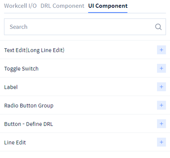Switch to the Workcell I/O tab
The height and width of the screenshot is (158, 170).
click(20, 6)
